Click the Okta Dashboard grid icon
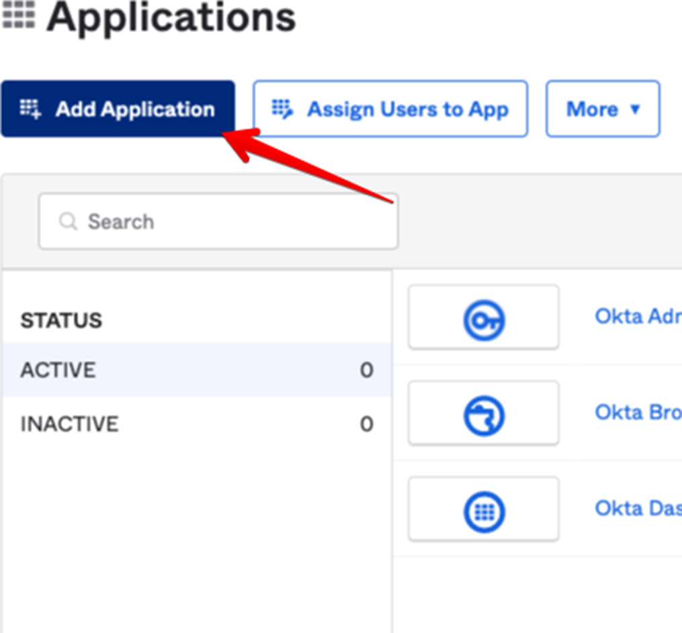This screenshot has width=682, height=633. coord(484,512)
